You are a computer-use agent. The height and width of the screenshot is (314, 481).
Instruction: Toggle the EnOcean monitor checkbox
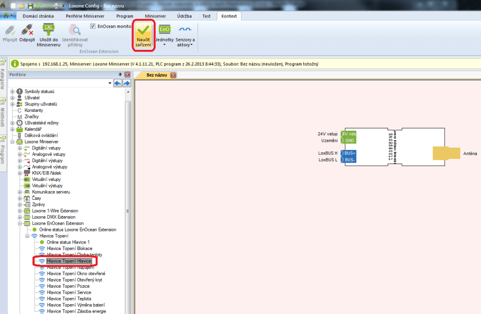(x=93, y=26)
